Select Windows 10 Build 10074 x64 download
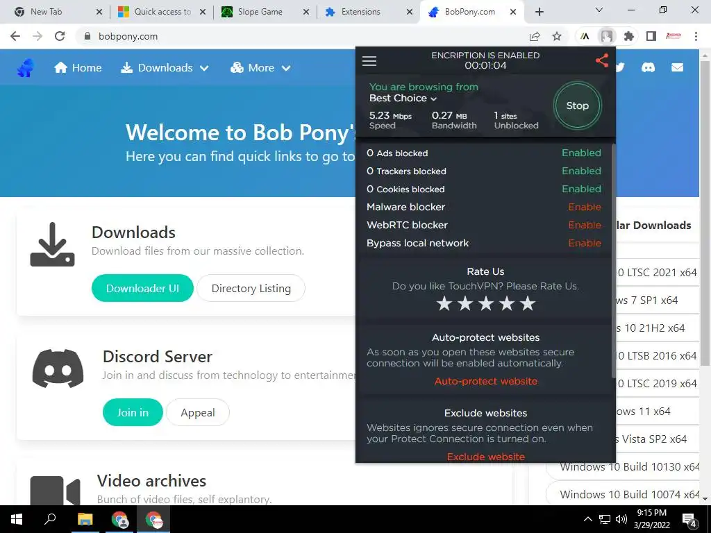711x533 pixels. 629,494
